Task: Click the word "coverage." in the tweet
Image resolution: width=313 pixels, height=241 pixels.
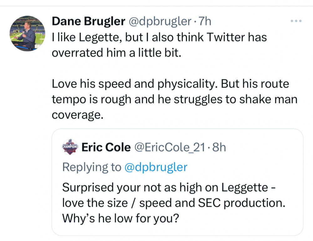Action: 77,115
